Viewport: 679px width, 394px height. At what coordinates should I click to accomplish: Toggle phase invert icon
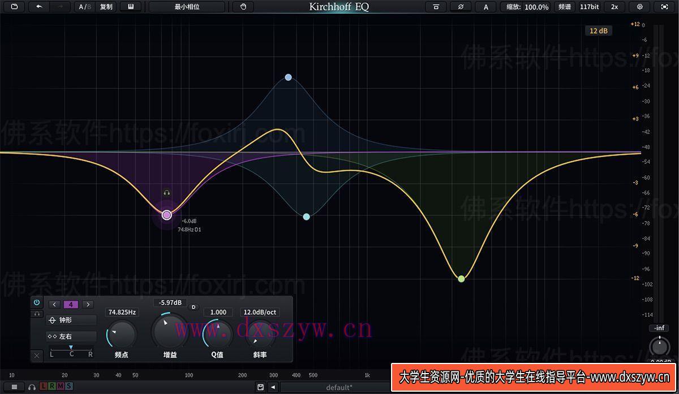pos(461,7)
